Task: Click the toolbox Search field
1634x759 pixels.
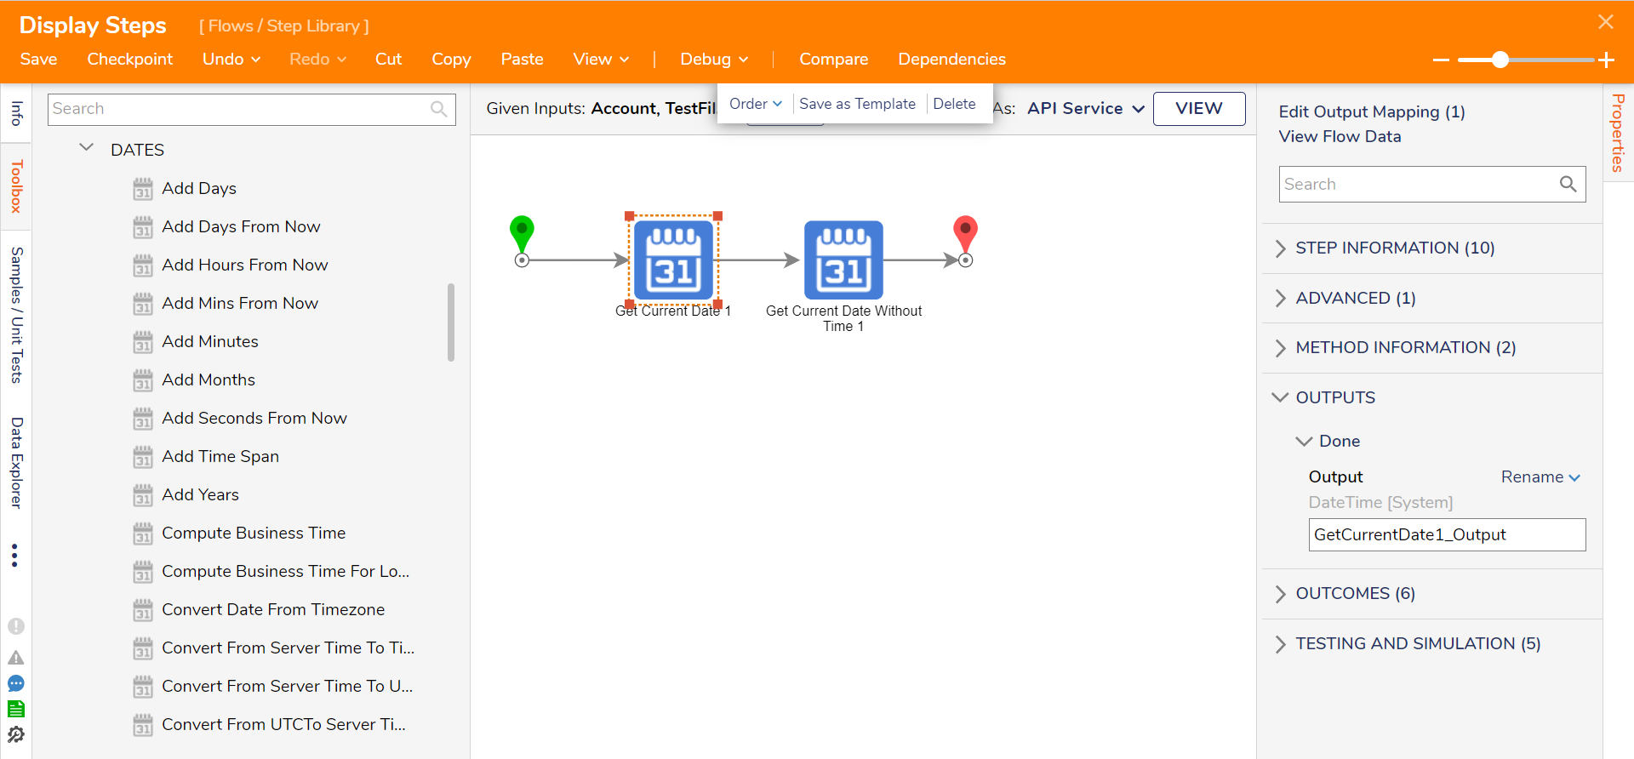Action: [x=251, y=109]
